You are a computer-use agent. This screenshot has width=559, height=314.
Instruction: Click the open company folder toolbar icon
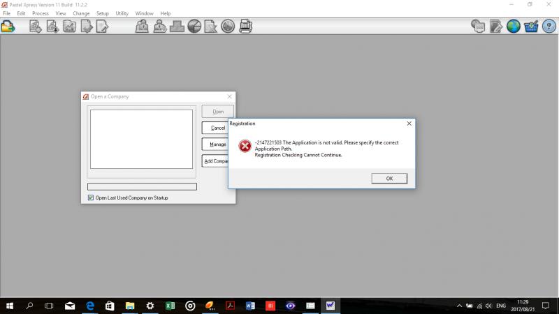8,27
